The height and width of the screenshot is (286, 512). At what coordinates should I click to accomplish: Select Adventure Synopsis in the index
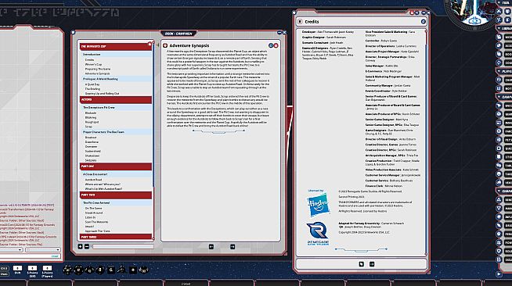97,73
